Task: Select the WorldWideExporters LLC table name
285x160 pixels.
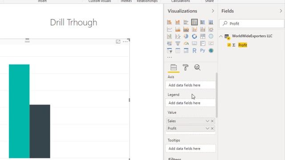Action: [x=252, y=36]
